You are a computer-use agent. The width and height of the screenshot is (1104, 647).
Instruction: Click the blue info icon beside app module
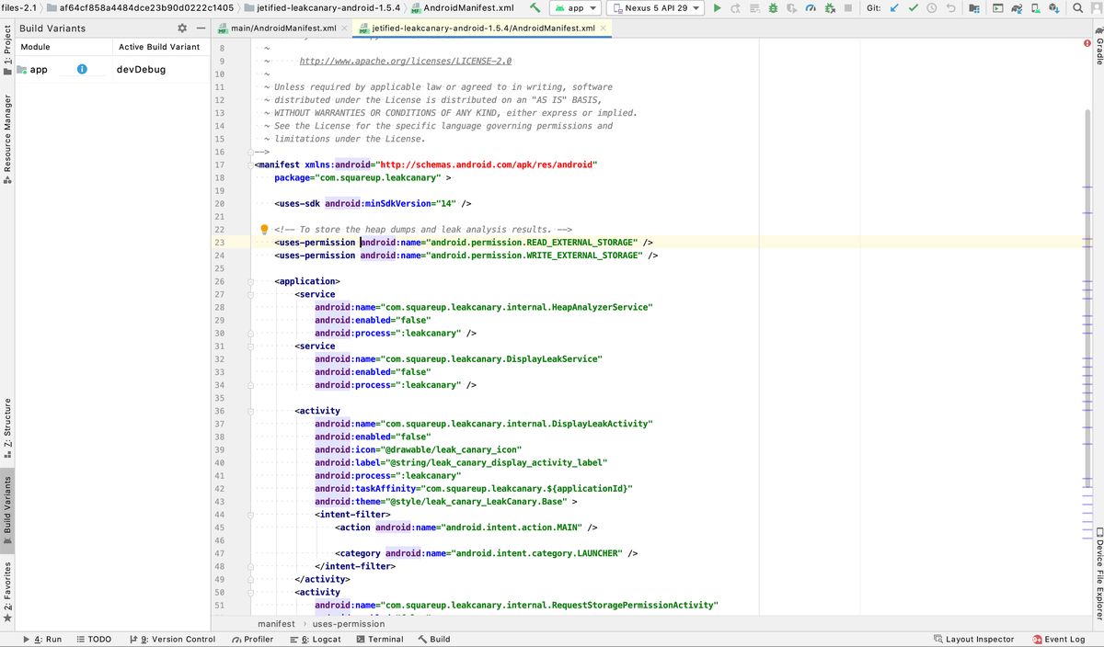tap(82, 69)
